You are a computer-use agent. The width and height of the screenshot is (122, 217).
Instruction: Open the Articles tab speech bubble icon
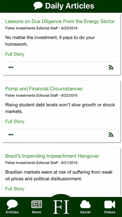pos(12,204)
